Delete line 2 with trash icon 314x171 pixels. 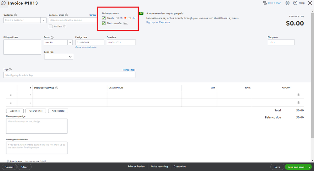(298, 103)
